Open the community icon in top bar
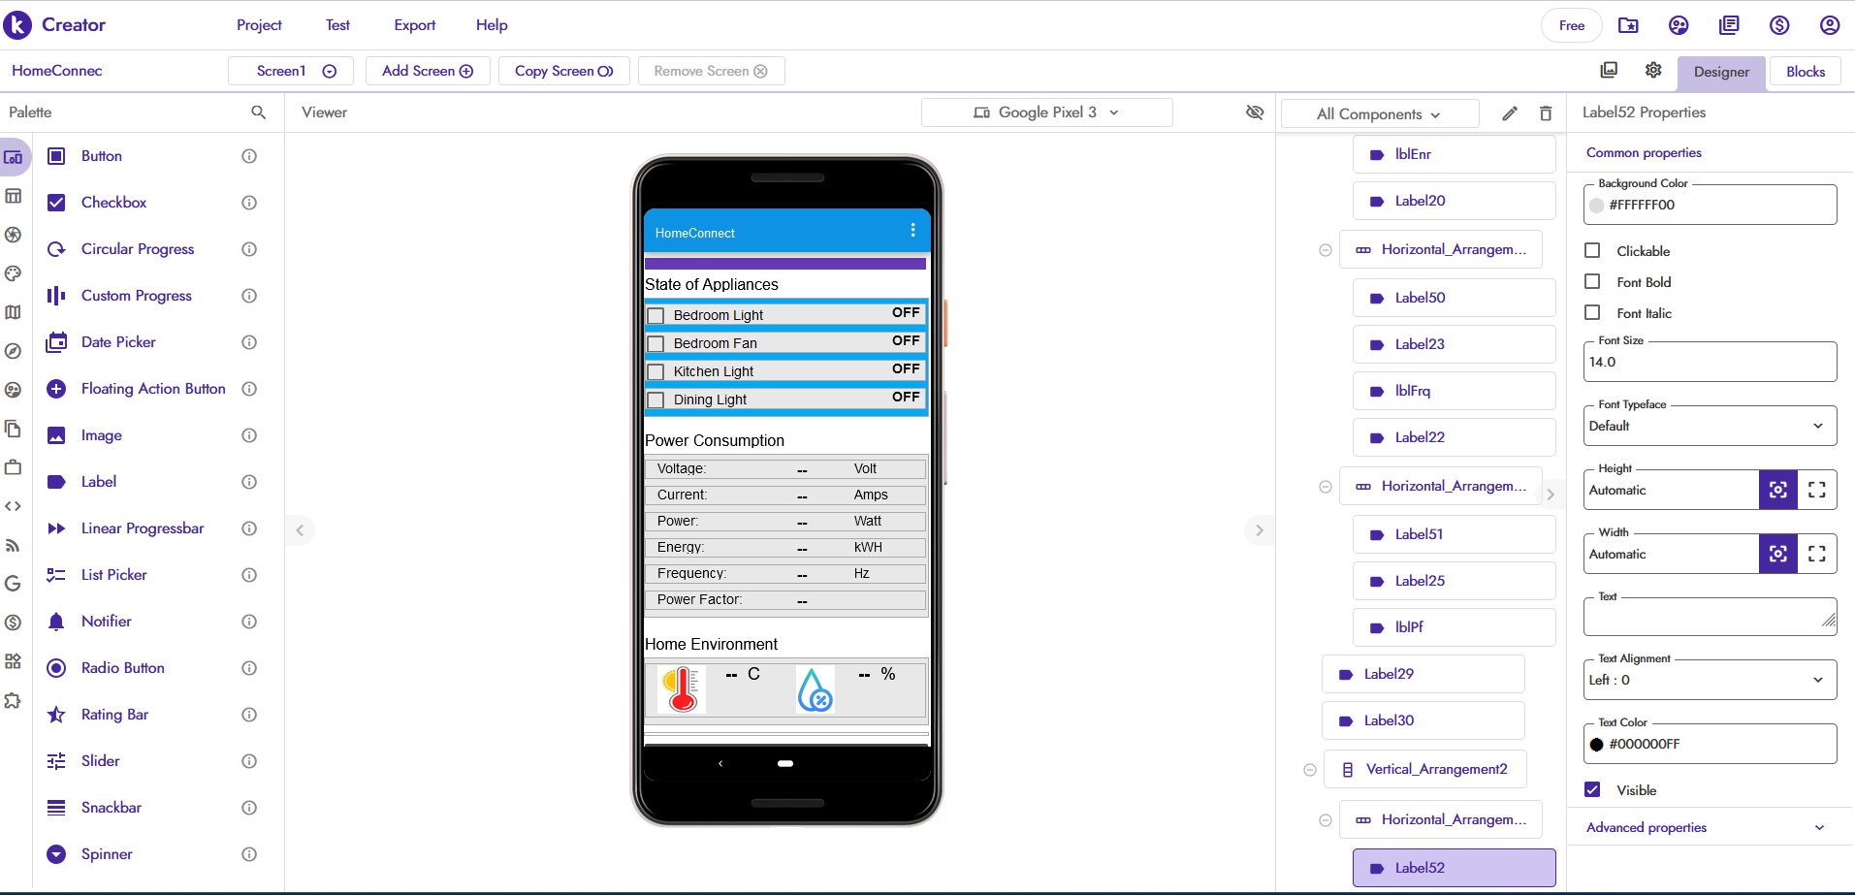 pos(1679,25)
